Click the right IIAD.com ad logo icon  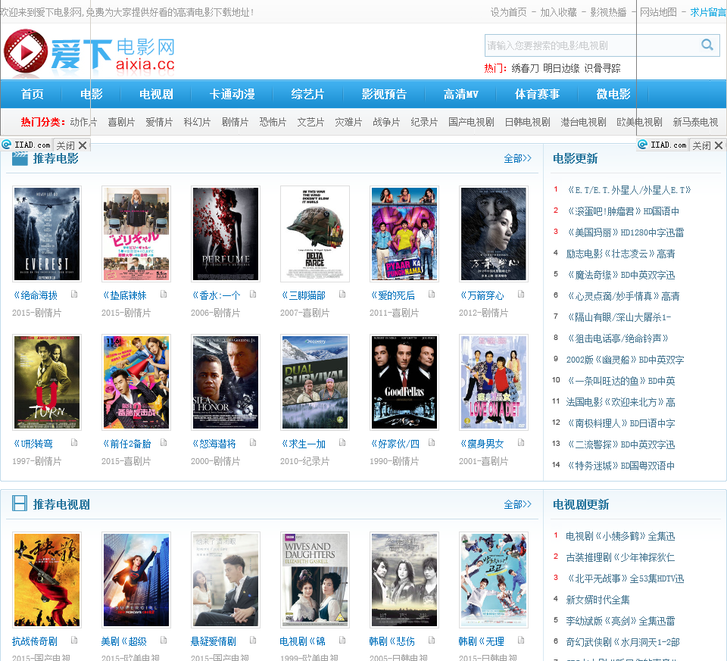click(643, 145)
